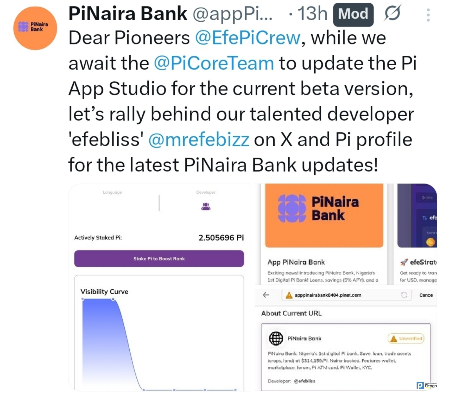This screenshot has width=450, height=401.
Task: Click the Cancel button next to the URL
Action: [x=426, y=295]
